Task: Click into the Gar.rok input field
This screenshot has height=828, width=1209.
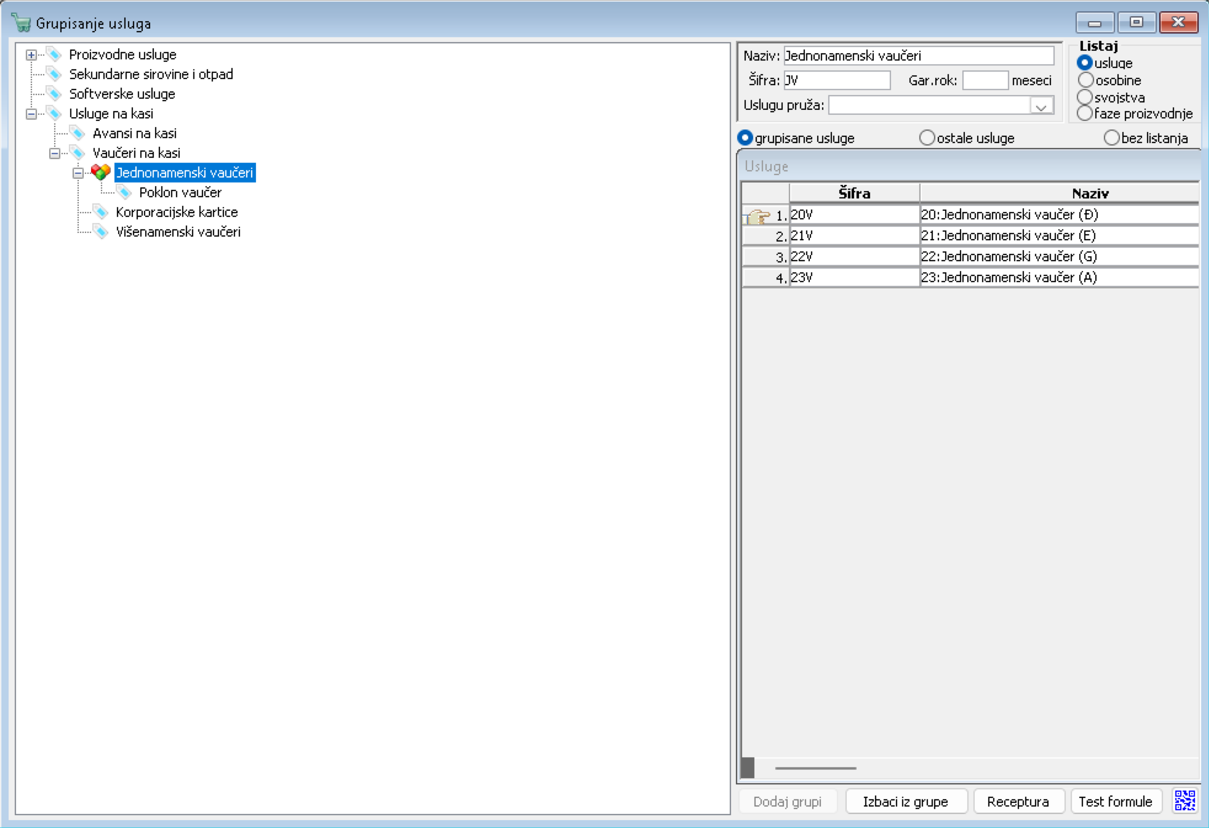Action: pos(985,80)
